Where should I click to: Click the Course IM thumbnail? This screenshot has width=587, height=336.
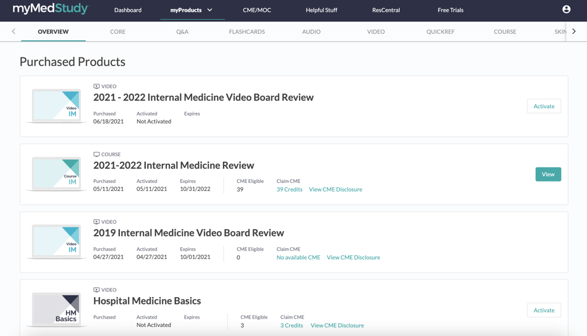56,174
